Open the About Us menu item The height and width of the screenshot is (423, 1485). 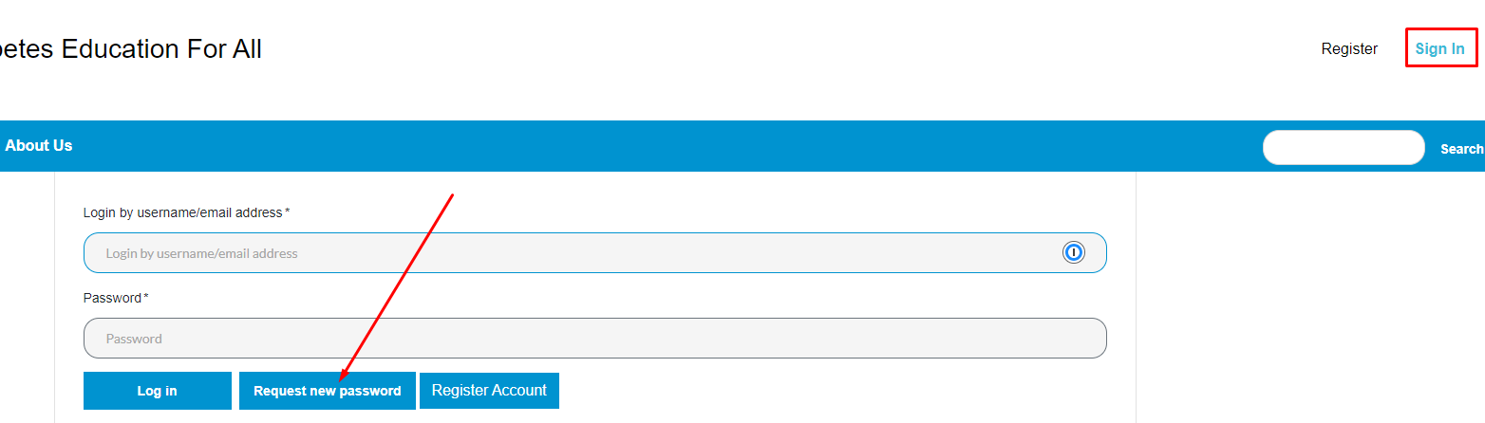(x=39, y=145)
